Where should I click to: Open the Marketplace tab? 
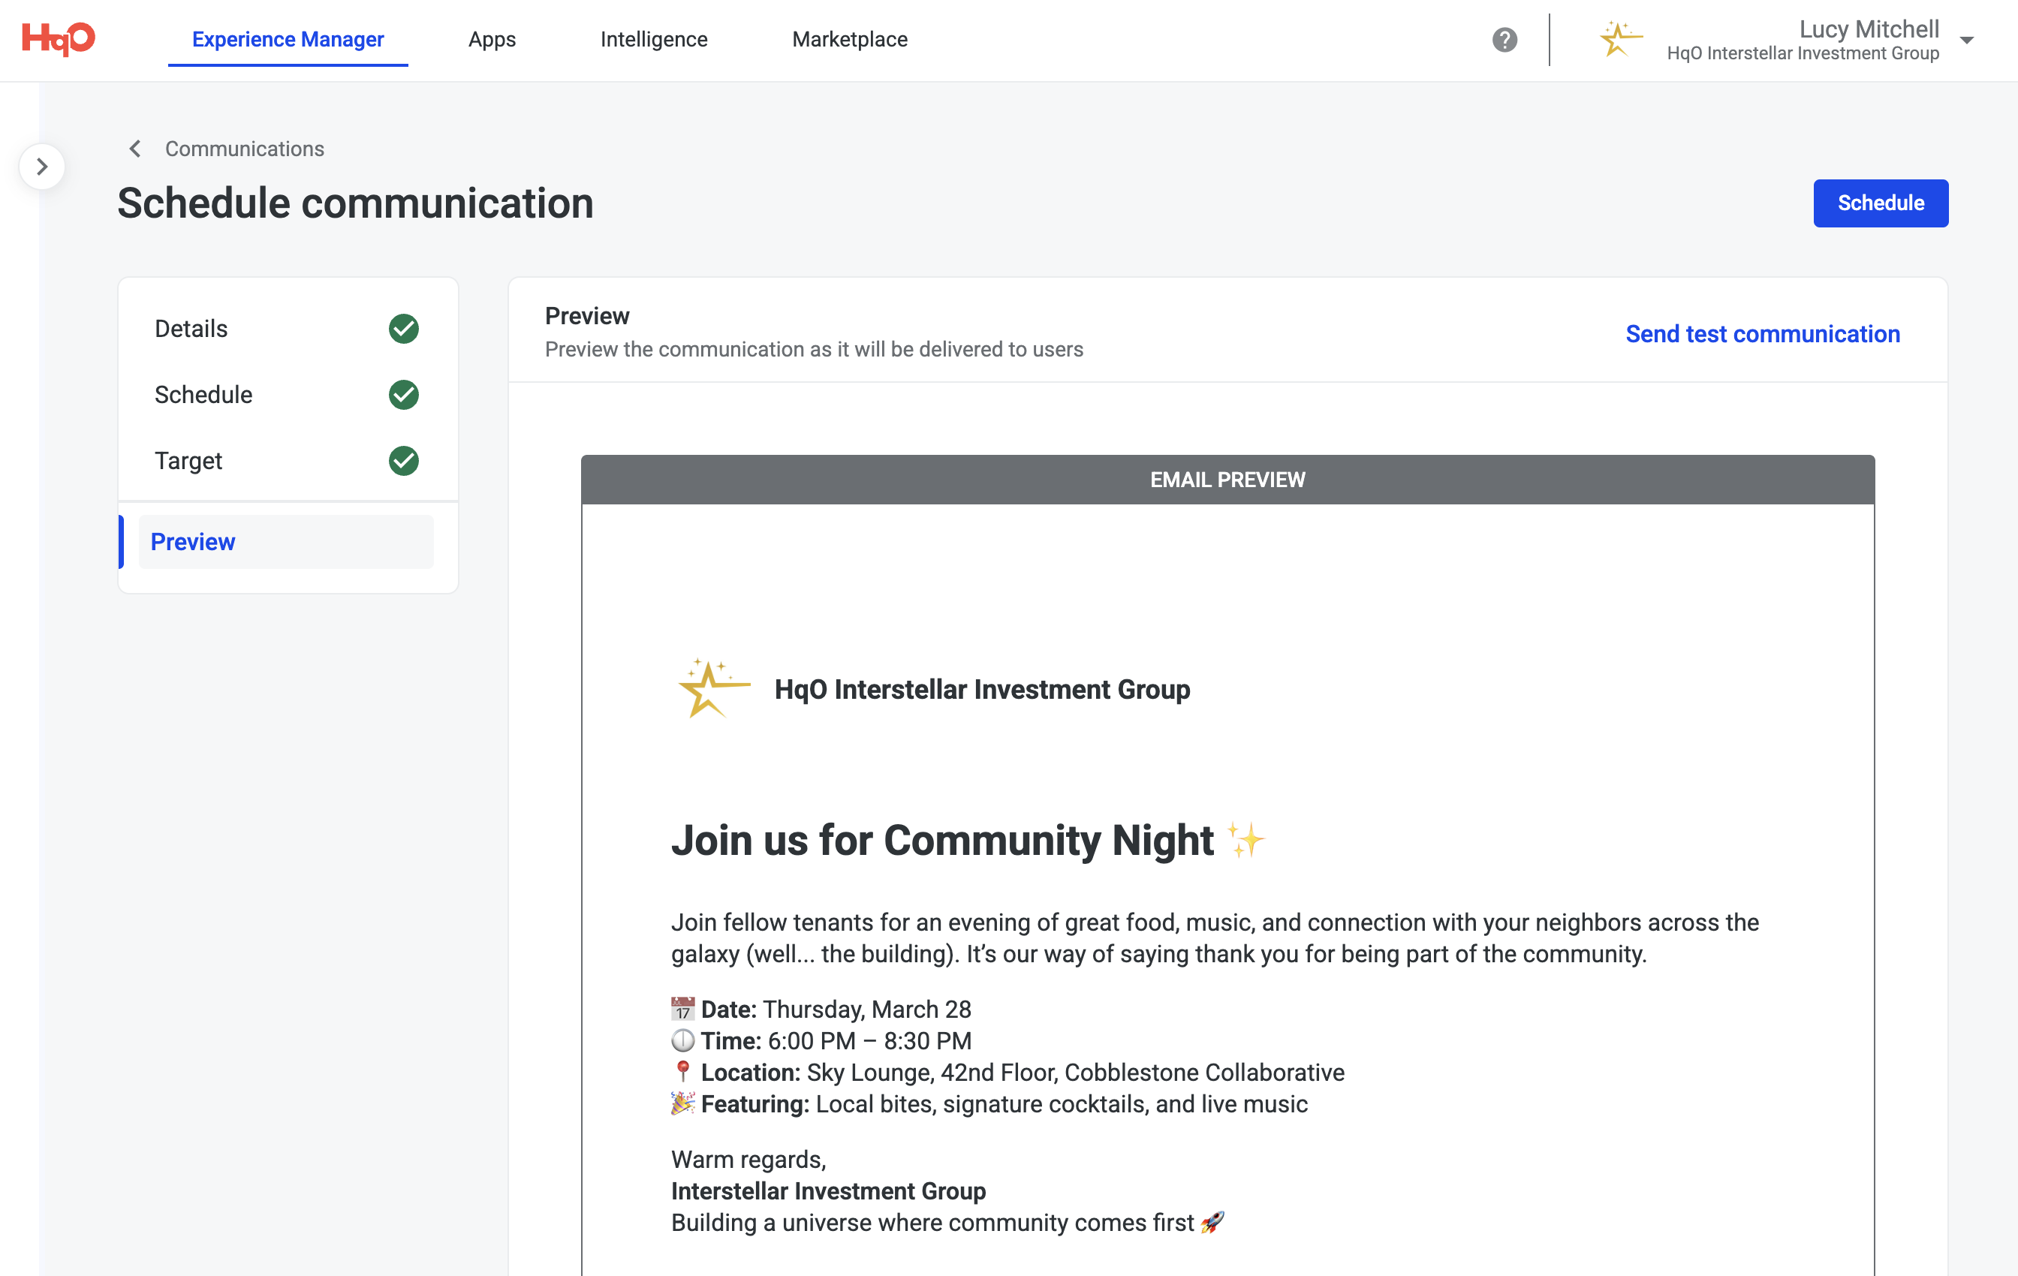[x=850, y=39]
